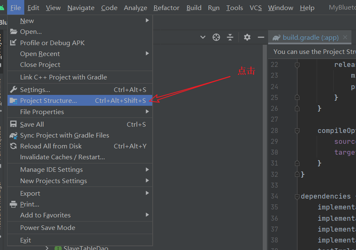Screen dimensions: 356x250
Task: Click the Android Studio logo icon
Action: pyautogui.click(x=2, y=8)
